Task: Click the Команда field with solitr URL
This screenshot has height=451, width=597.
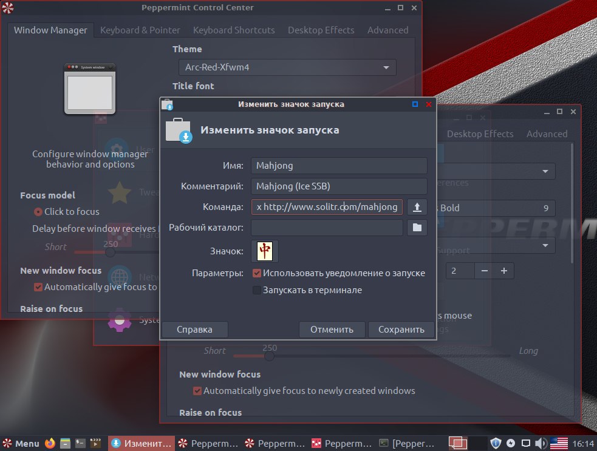Action: coord(327,206)
